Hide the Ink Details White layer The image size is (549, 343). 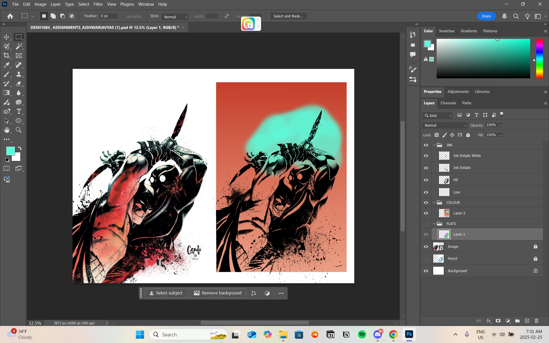click(x=426, y=156)
